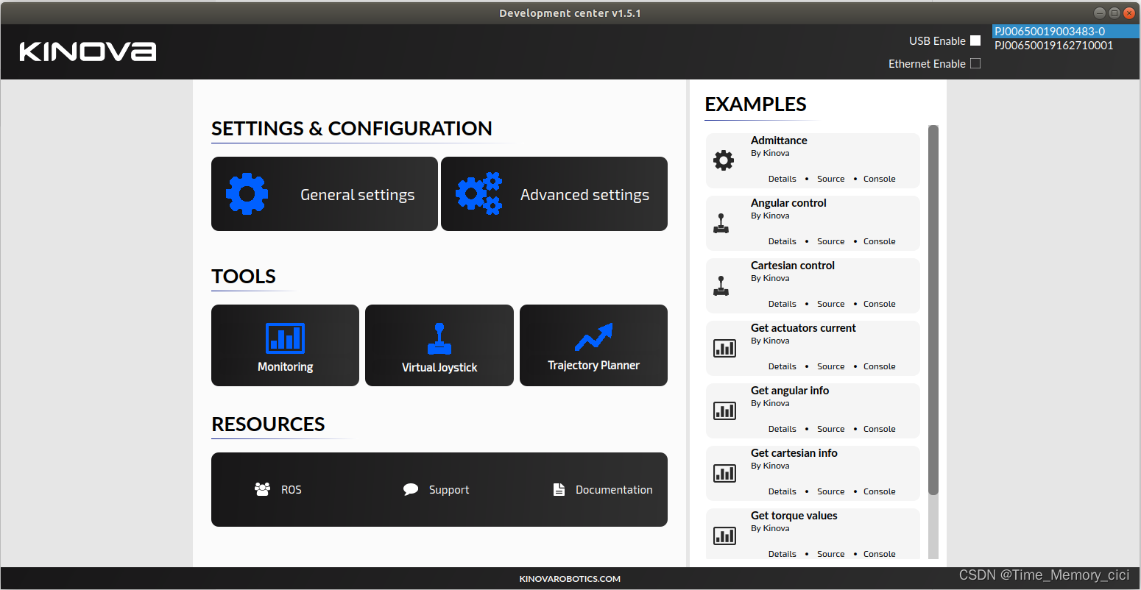Open Source for Cartesian control
Screen dimensions: 1141x590
tap(830, 304)
